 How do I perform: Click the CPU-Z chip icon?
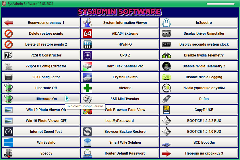[87, 55]
